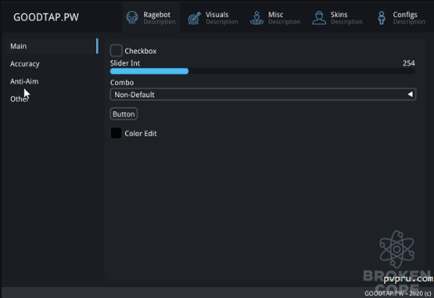
Task: Click the Button button
Action: coord(124,114)
